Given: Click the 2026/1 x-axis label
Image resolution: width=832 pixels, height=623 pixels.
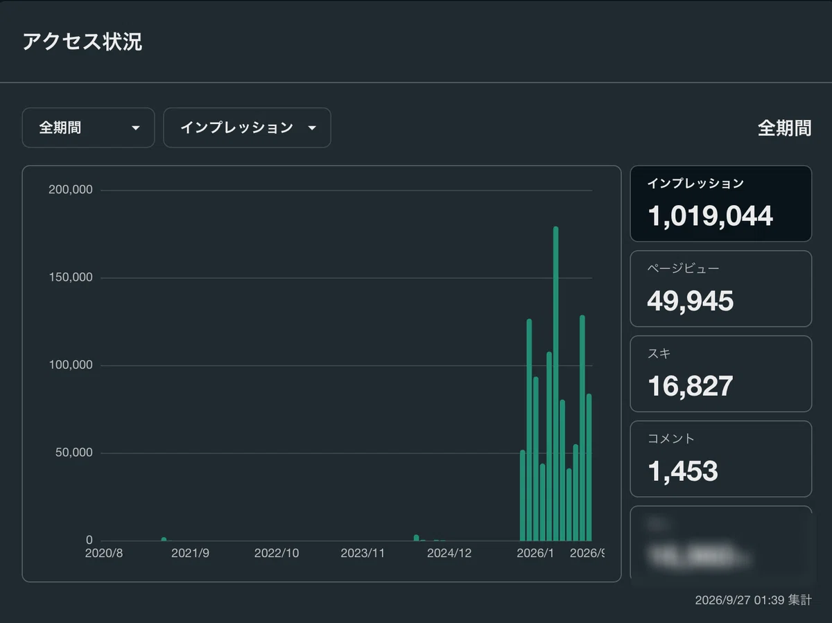Looking at the screenshot, I should click(535, 553).
